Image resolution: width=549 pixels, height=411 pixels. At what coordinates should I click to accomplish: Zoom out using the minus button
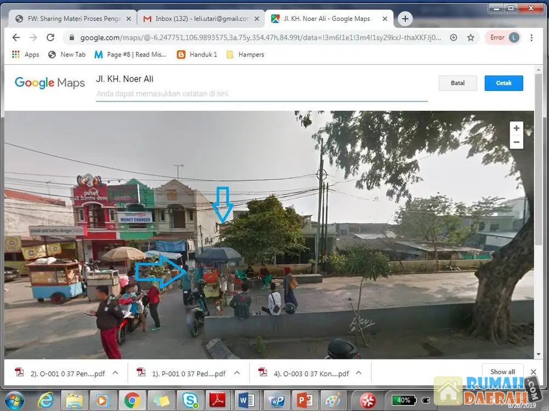tap(516, 142)
